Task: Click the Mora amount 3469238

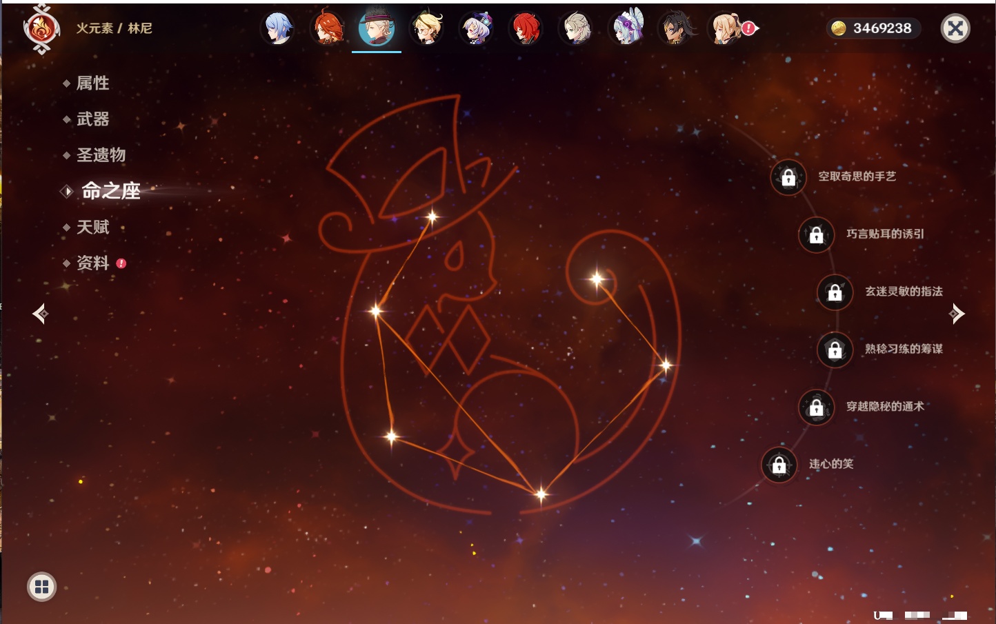Action: tap(882, 28)
